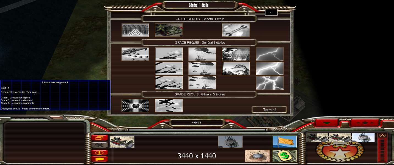394x165 pixels.
Task: Choose the EMP pulse five-star power
Action: pyautogui.click(x=136, y=106)
